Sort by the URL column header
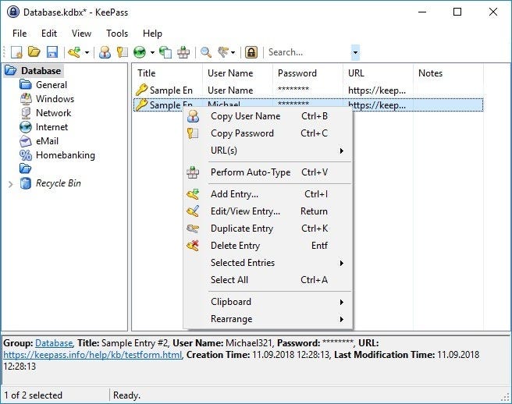The width and height of the screenshot is (512, 404). click(x=378, y=73)
